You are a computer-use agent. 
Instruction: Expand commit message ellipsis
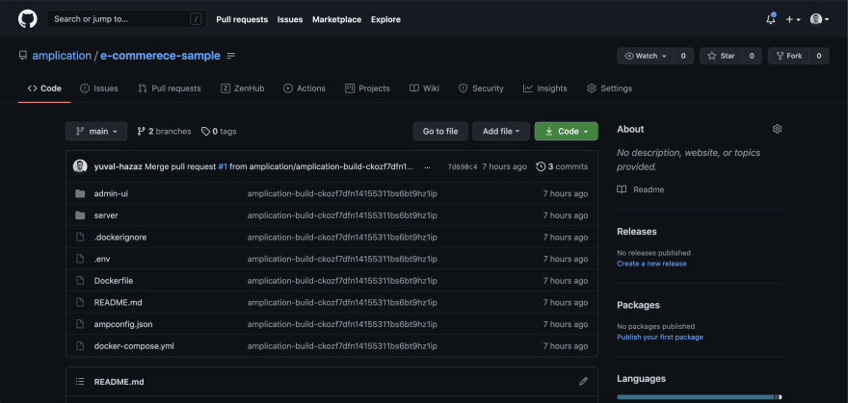[x=427, y=166]
